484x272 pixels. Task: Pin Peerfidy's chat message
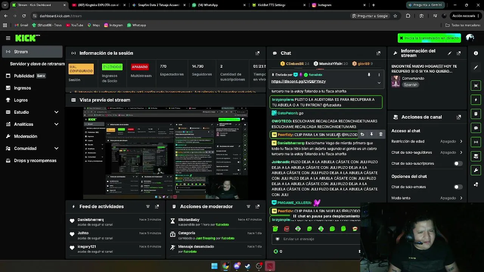click(x=371, y=134)
